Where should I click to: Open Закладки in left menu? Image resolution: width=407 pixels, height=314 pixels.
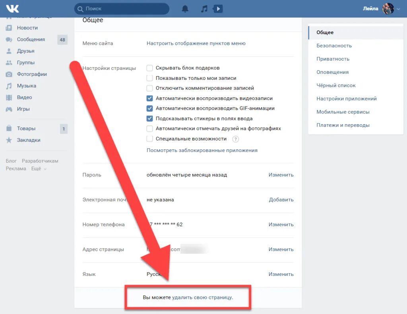click(x=29, y=140)
